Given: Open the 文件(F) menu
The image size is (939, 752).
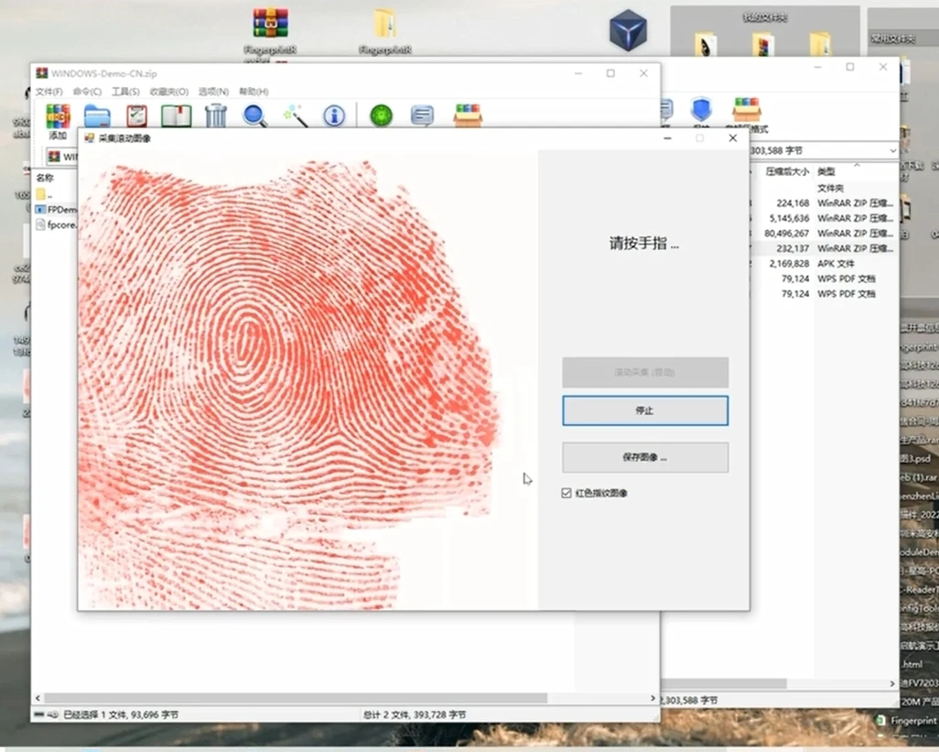Looking at the screenshot, I should click(49, 92).
